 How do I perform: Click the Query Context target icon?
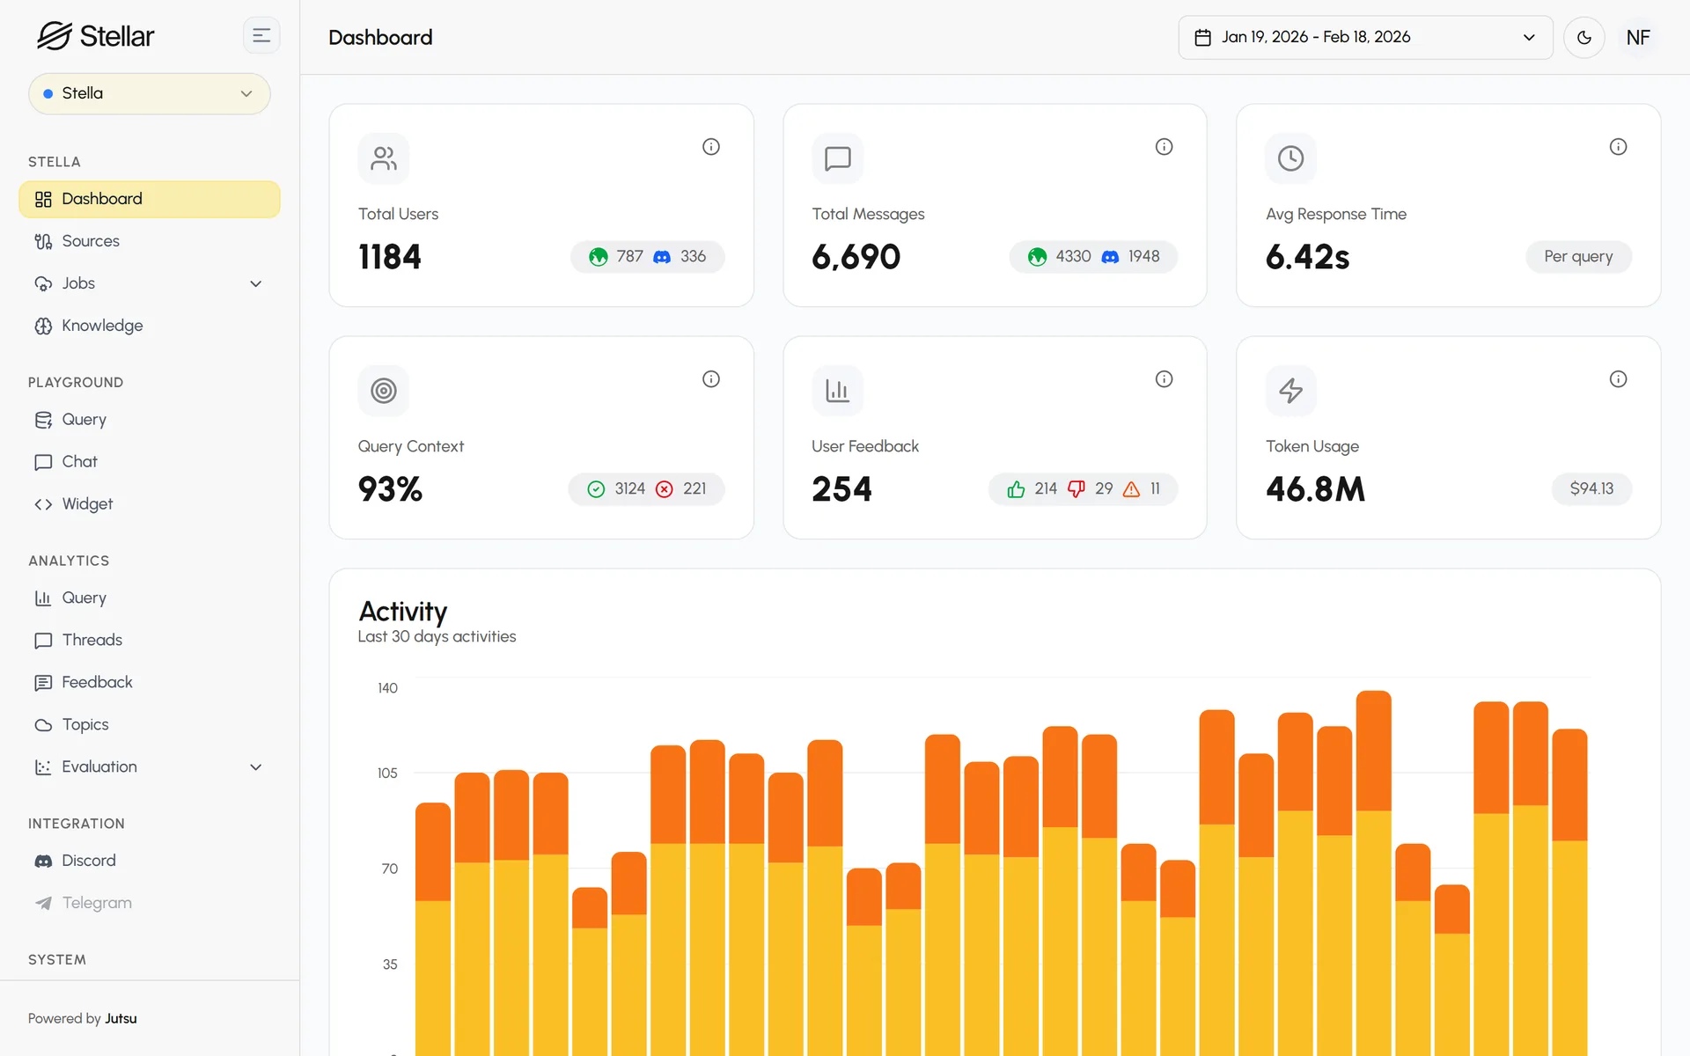384,391
